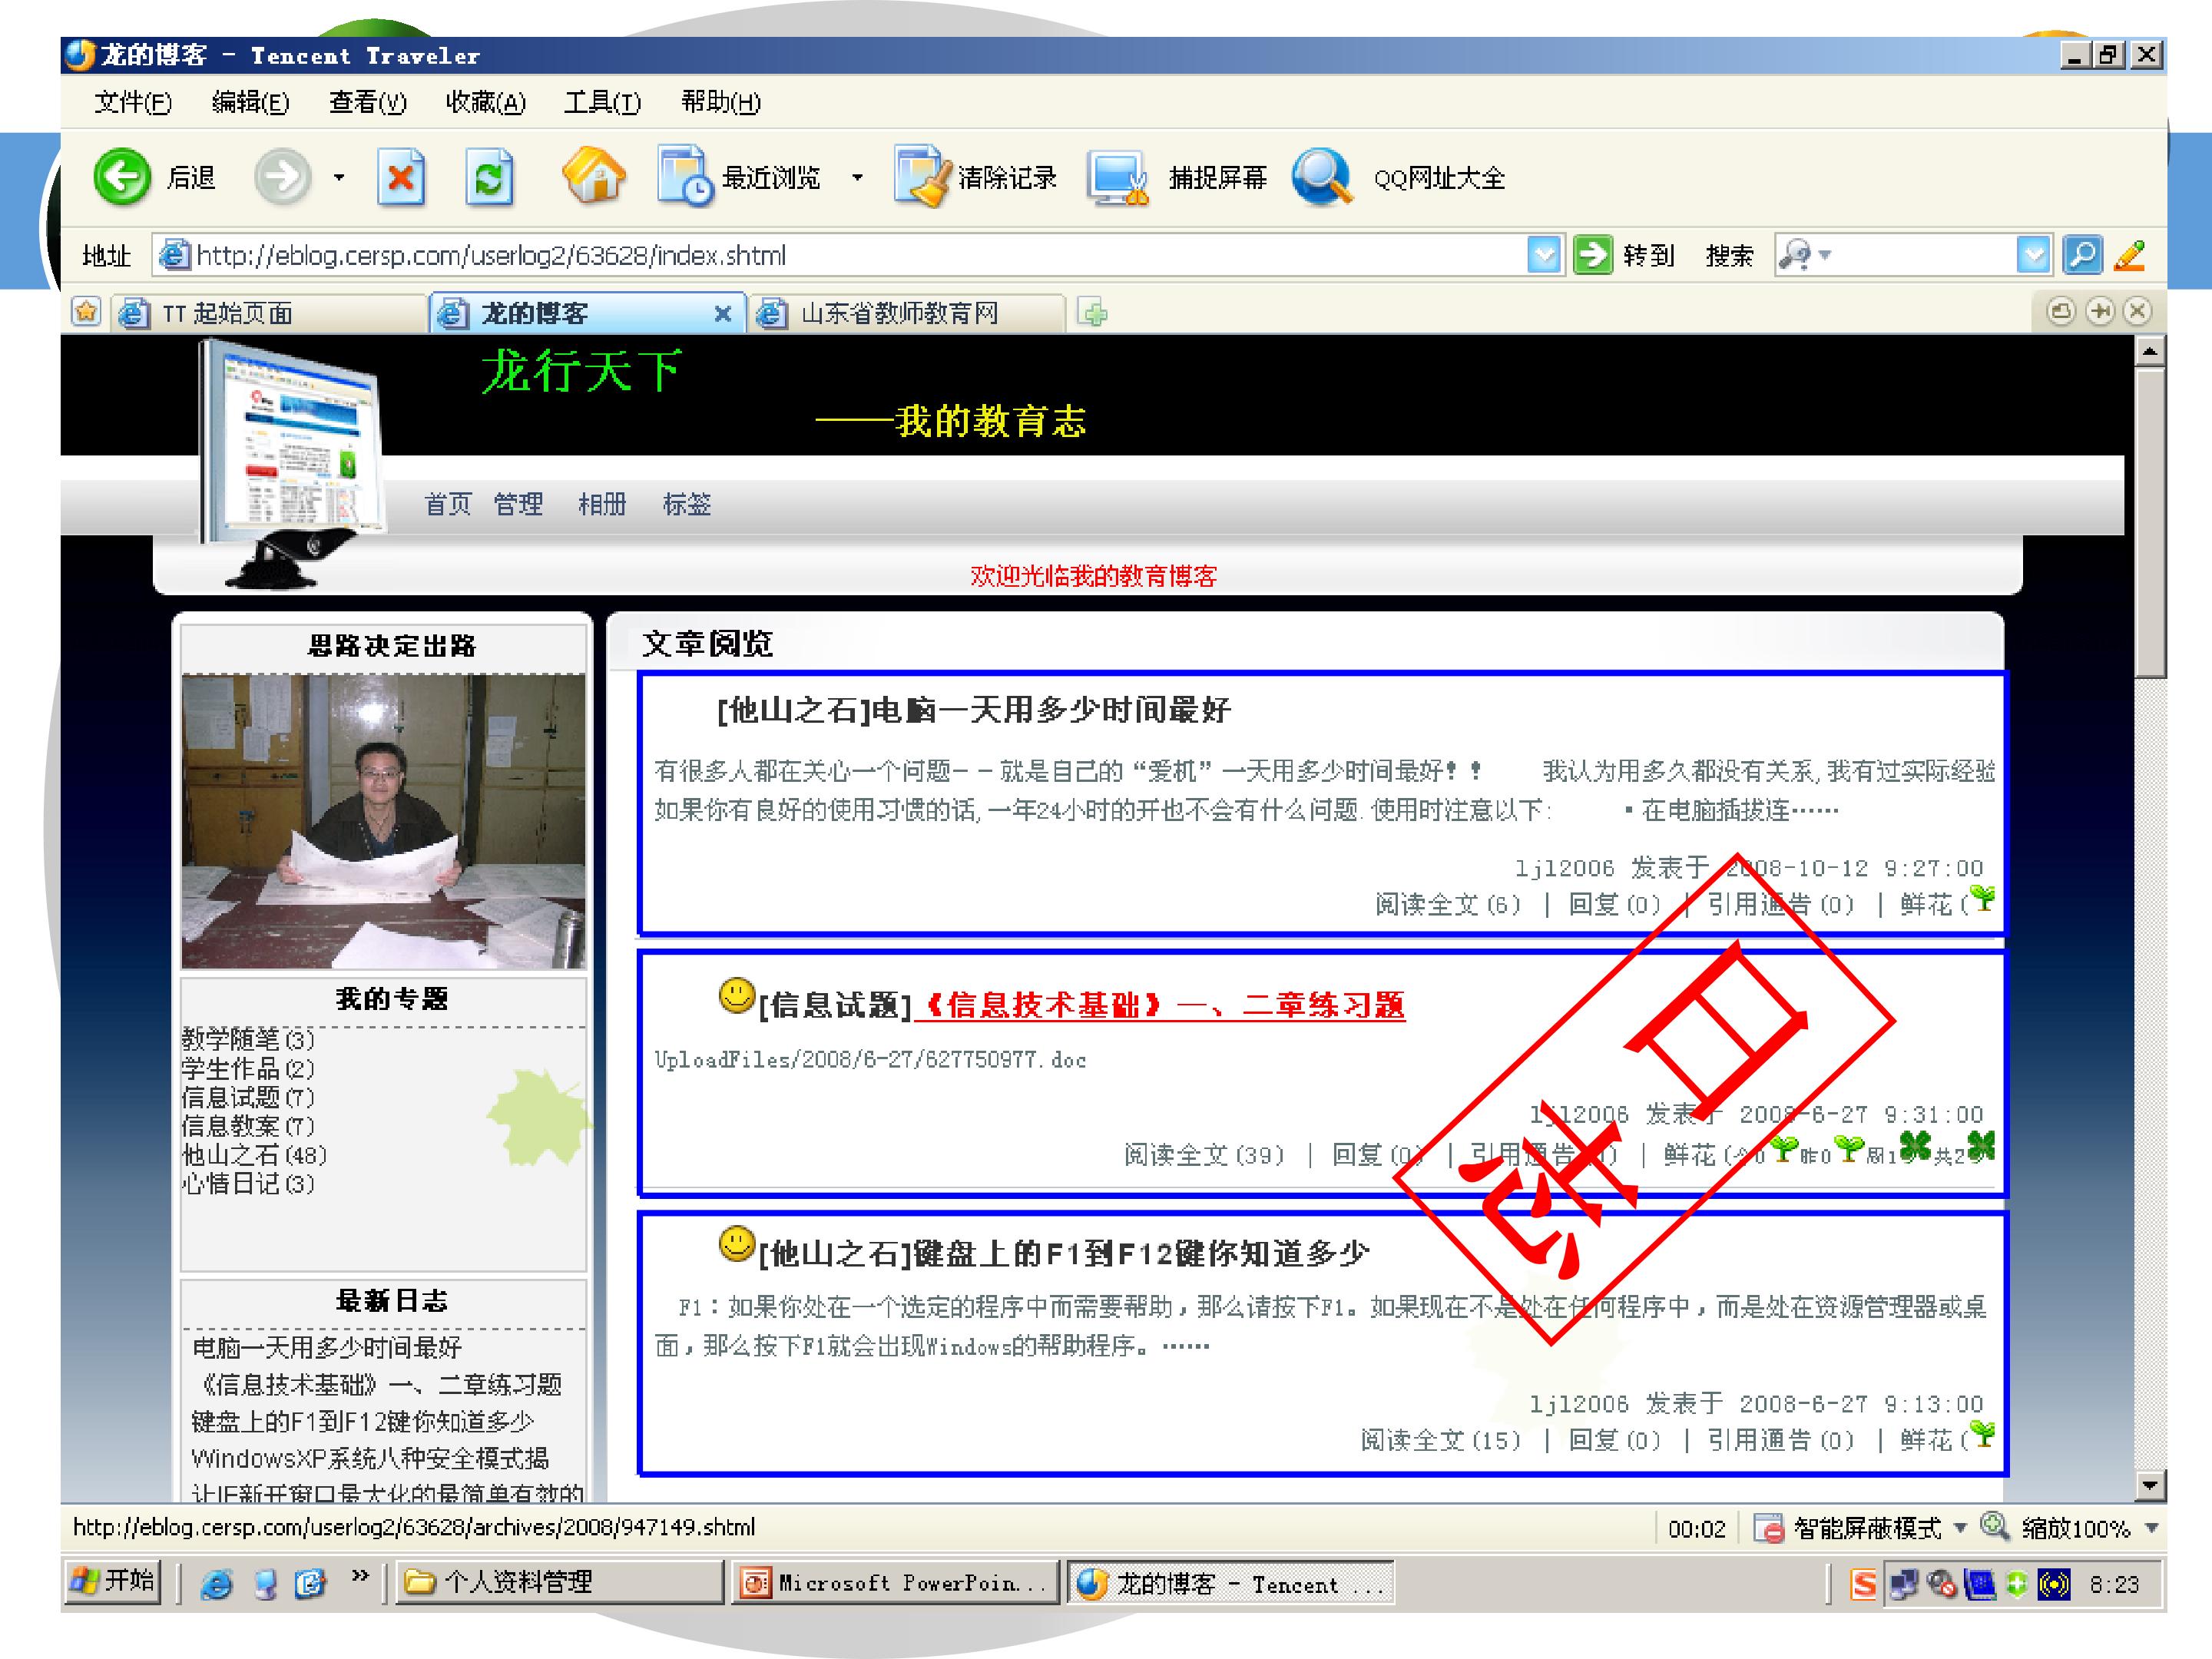Open the recent browsing dropdown arrow
The width and height of the screenshot is (2212, 1659).
[857, 178]
